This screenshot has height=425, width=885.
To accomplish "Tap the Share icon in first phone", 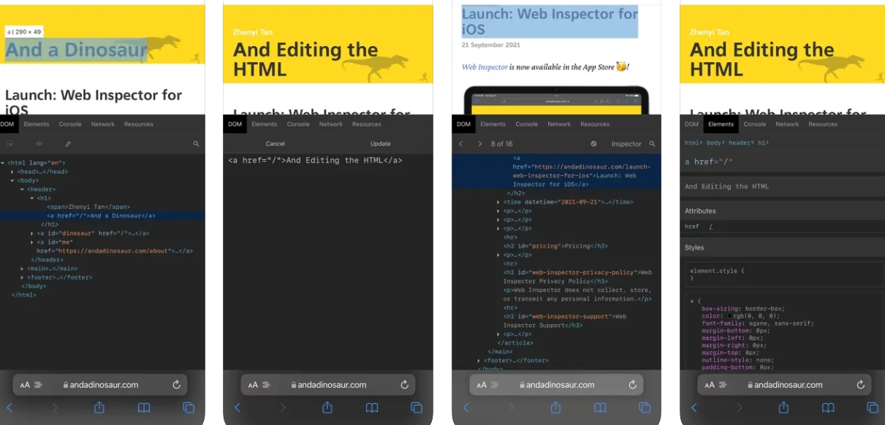I will (99, 407).
